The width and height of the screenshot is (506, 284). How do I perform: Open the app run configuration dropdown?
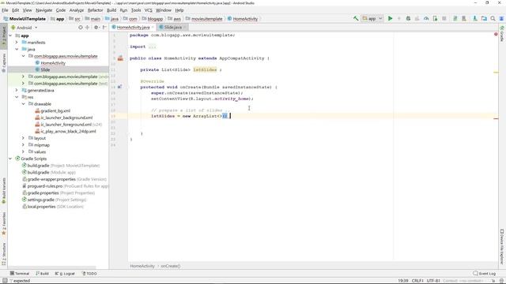coord(372,19)
